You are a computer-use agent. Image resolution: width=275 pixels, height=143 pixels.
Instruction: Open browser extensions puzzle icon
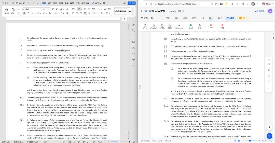click(237, 4)
